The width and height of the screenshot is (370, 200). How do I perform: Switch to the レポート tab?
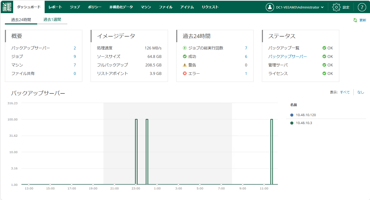pos(55,7)
